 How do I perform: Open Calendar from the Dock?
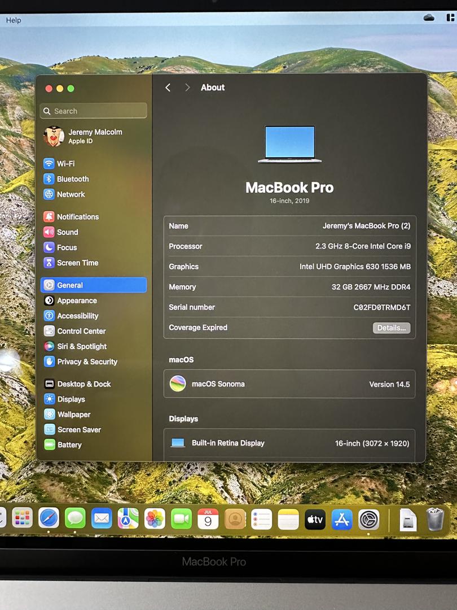(208, 519)
